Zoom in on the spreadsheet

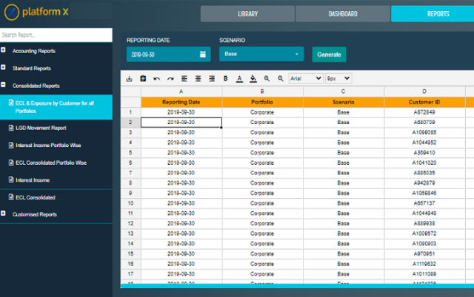[x=267, y=78]
